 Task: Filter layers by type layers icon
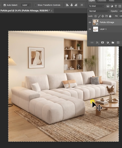point(116,6)
